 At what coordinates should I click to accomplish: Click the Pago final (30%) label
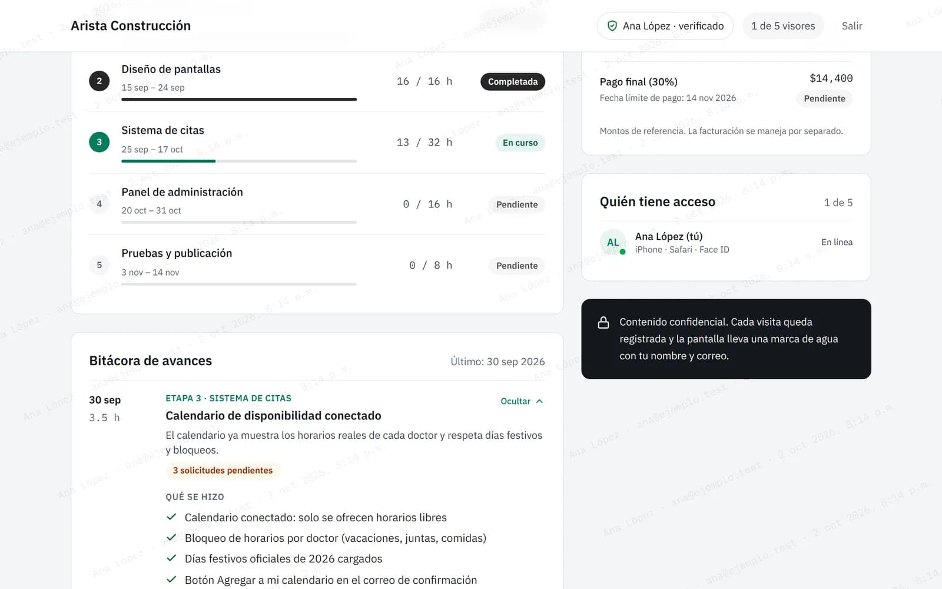tap(638, 82)
